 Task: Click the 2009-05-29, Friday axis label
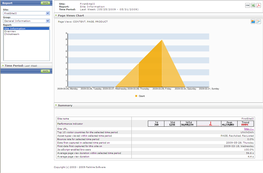[162, 89]
